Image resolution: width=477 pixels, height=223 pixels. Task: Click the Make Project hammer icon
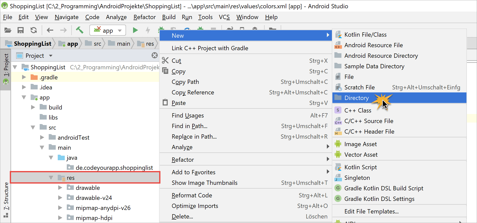(x=80, y=30)
